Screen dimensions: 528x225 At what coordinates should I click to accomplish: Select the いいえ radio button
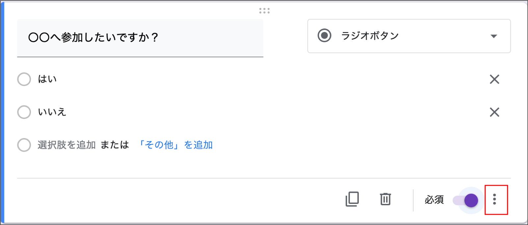(24, 112)
